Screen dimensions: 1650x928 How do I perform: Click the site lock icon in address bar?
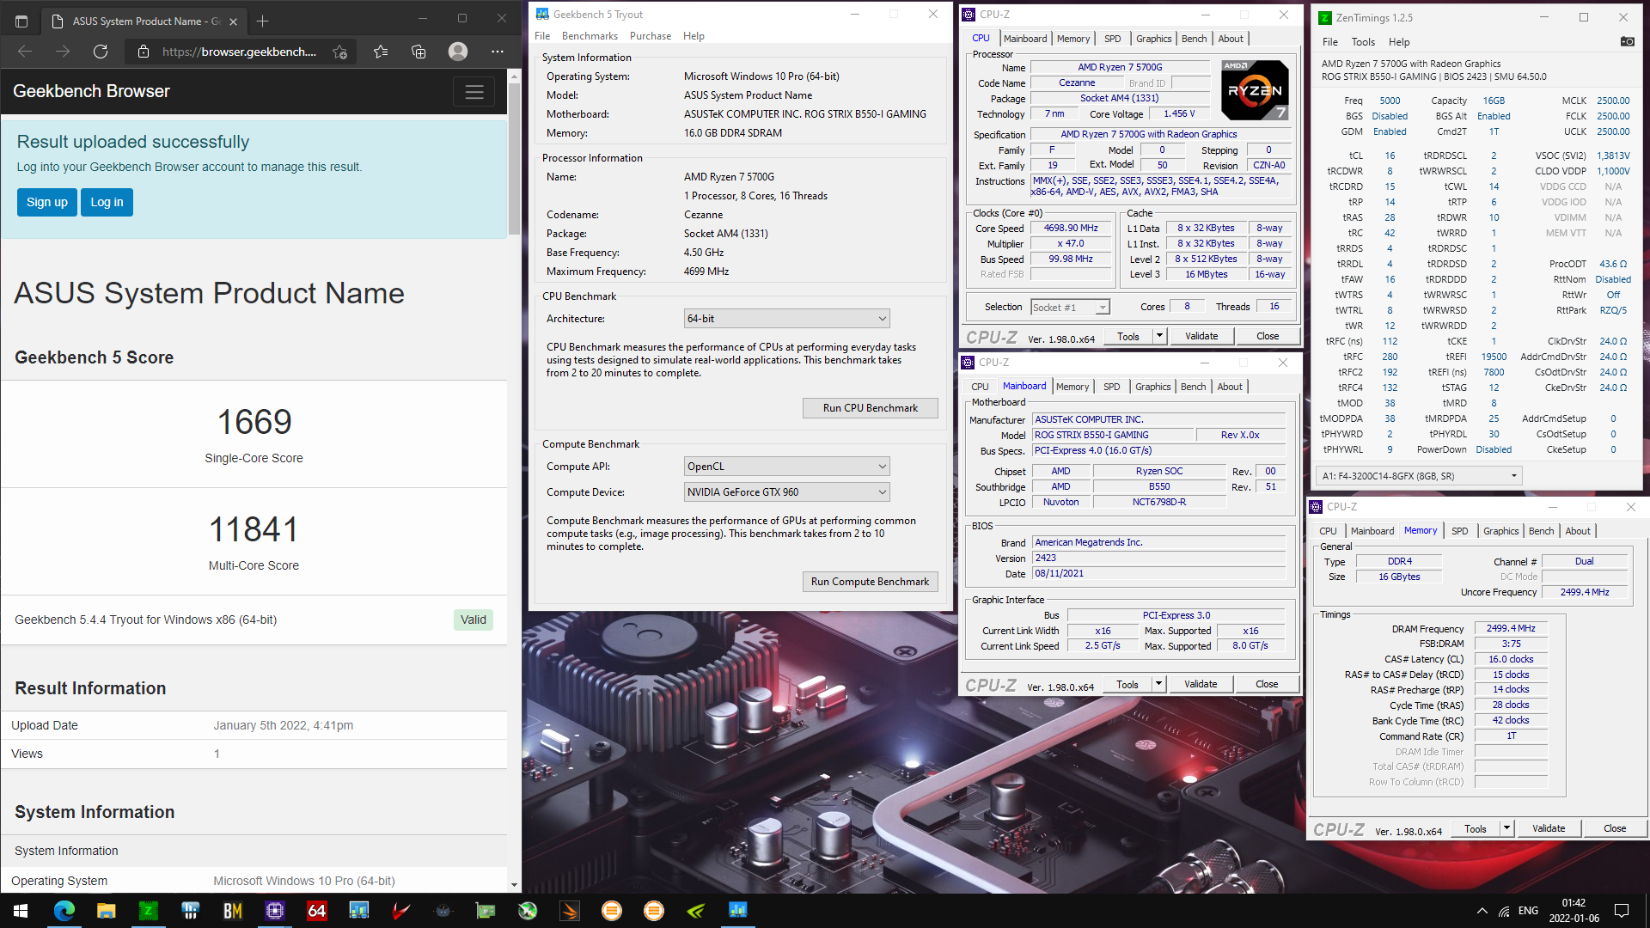(x=144, y=52)
